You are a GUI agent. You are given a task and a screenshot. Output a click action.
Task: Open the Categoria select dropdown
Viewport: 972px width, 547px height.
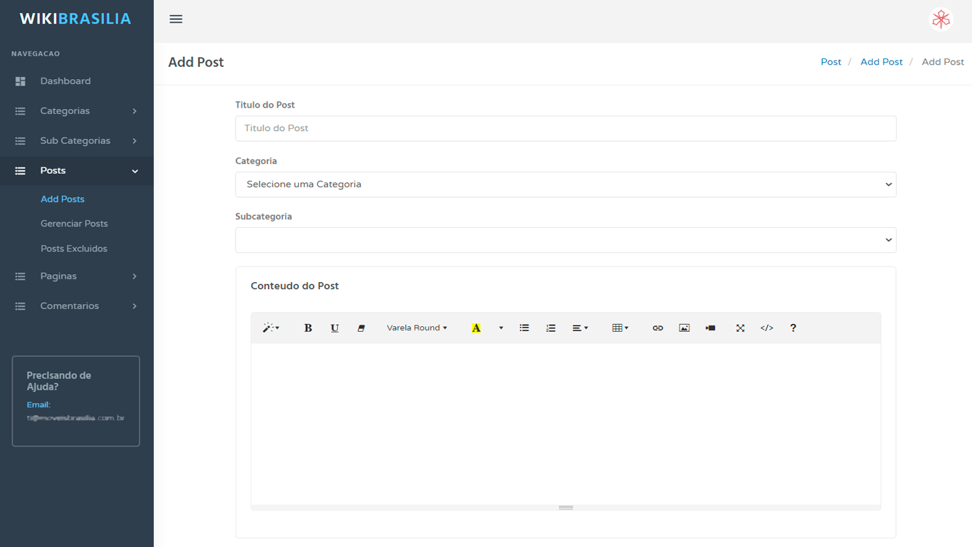point(565,184)
